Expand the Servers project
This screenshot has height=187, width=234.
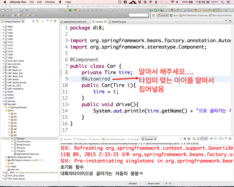(3, 101)
